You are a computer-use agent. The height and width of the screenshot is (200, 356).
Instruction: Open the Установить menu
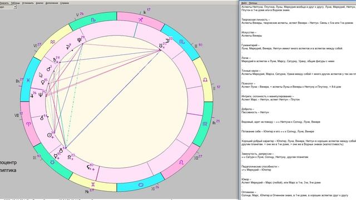pos(28,3)
